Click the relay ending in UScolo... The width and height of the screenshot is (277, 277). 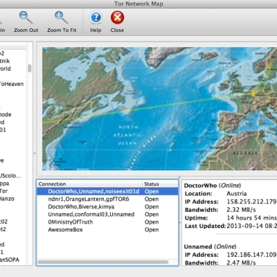coord(10,176)
